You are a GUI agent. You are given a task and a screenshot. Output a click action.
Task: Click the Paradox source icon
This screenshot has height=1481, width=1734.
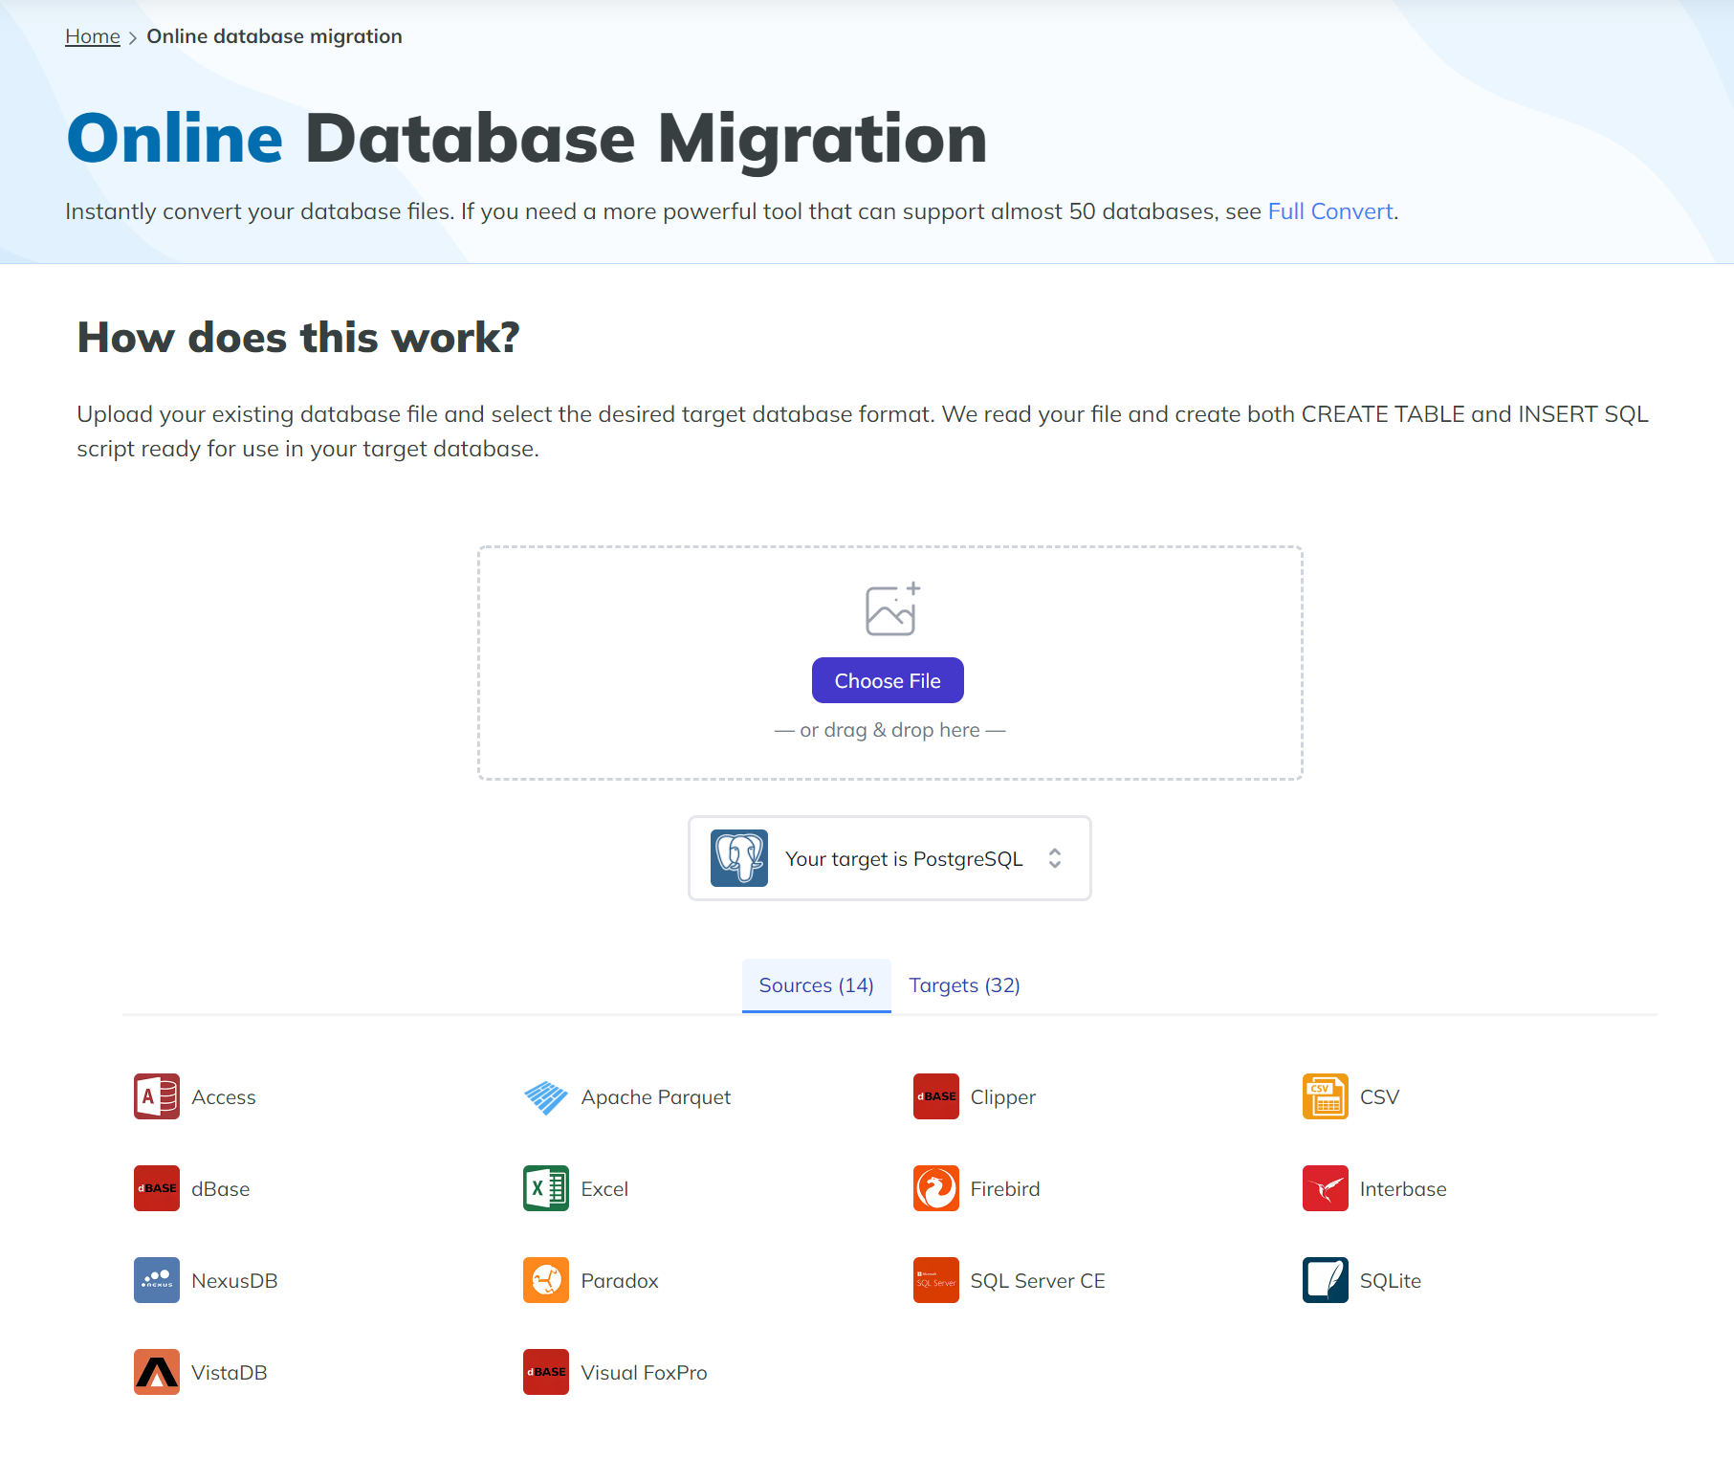(x=546, y=1280)
